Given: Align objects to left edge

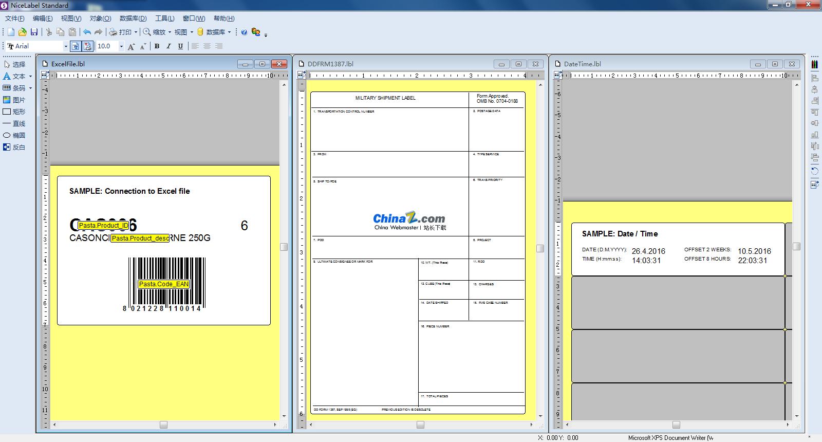Looking at the screenshot, I should (814, 78).
